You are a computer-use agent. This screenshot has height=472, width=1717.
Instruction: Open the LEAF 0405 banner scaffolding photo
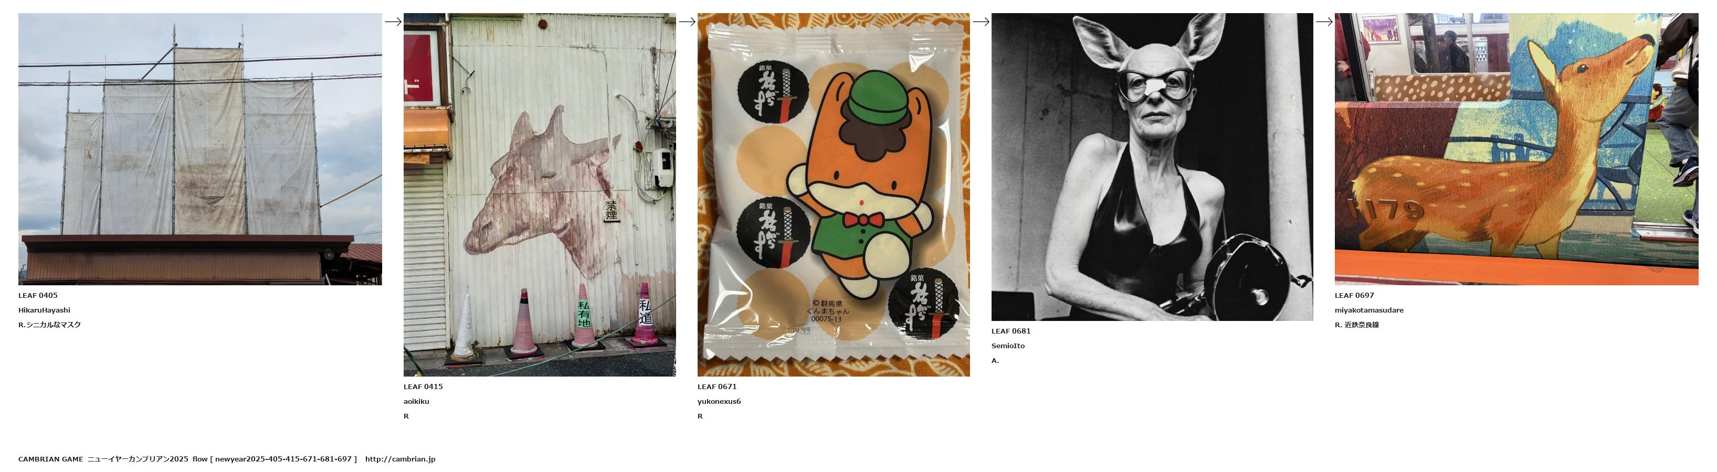(x=200, y=149)
